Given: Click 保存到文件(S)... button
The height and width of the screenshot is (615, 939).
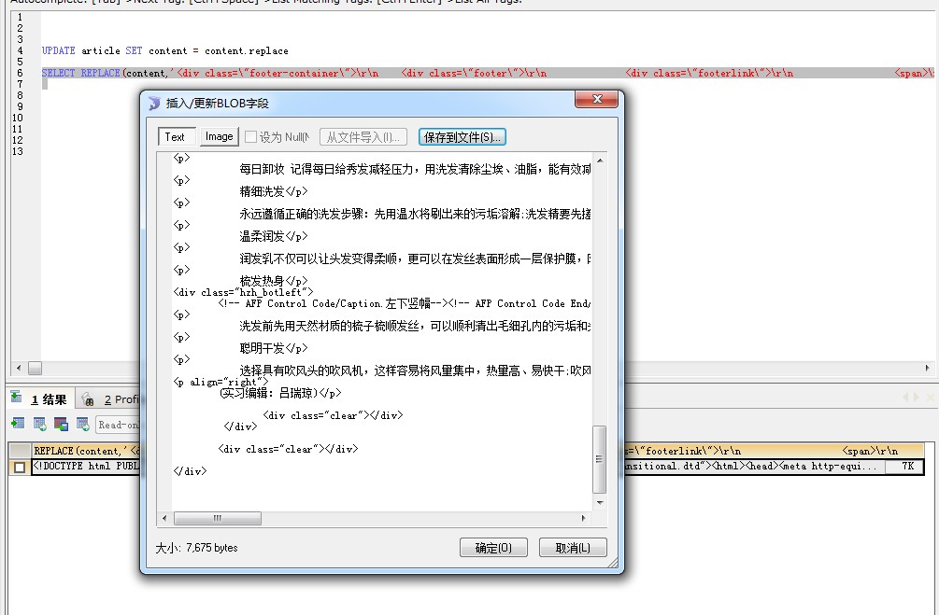Looking at the screenshot, I should (462, 137).
